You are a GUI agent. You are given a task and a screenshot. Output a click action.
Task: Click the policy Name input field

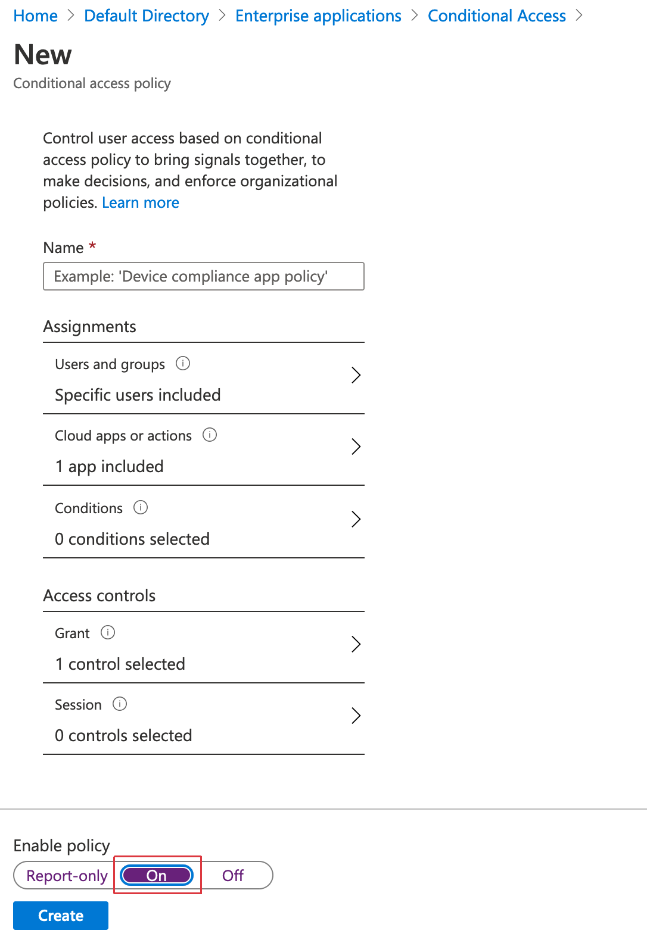pos(203,276)
